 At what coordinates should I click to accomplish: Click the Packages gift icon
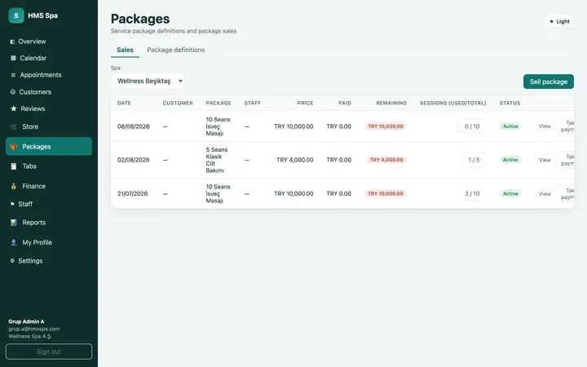(x=14, y=147)
